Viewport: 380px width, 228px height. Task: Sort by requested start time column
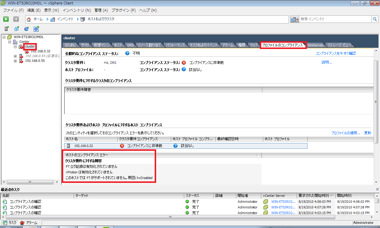(316, 196)
